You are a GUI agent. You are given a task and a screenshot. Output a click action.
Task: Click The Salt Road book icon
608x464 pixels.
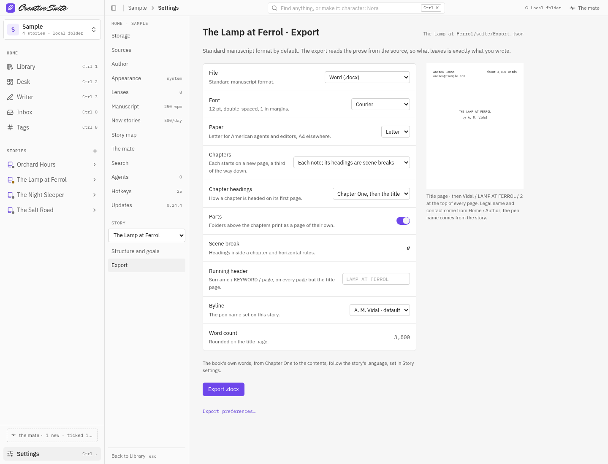tap(11, 210)
